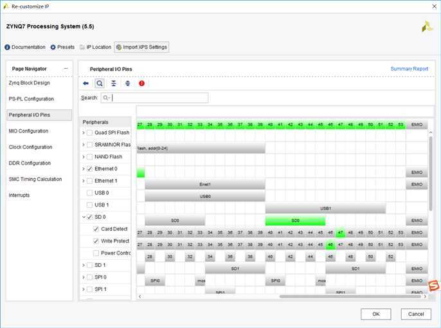Click the search dropdown magnifier in field
Screen dimensions: 441x328
coord(106,98)
